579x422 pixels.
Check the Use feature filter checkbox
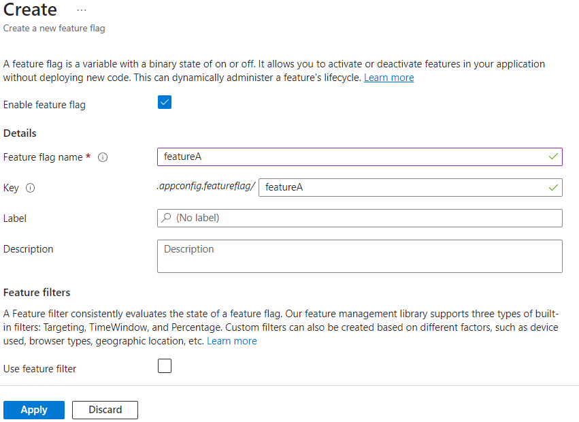point(164,367)
